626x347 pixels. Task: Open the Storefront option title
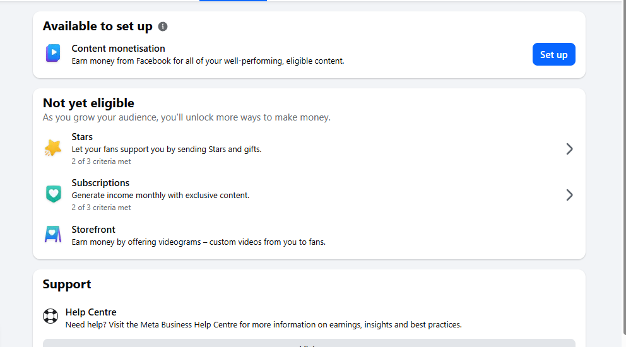click(x=93, y=230)
